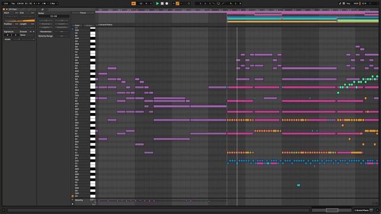Click the Tap tempo button

click(13, 4)
